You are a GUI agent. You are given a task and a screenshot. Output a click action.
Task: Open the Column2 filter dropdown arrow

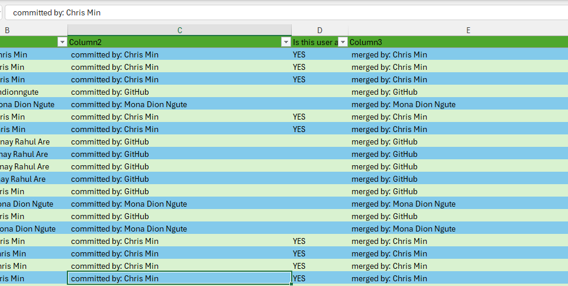[286, 42]
